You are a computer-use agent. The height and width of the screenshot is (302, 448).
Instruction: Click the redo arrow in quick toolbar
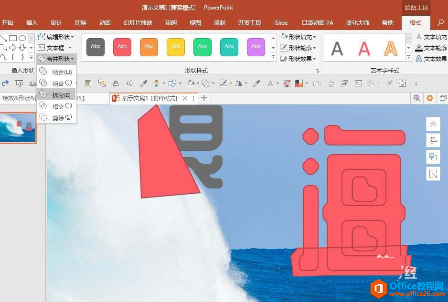5,83
